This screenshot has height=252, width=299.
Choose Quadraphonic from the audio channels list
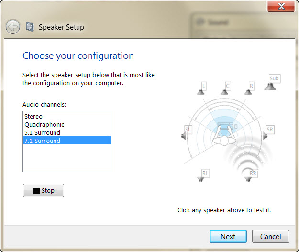(44, 124)
